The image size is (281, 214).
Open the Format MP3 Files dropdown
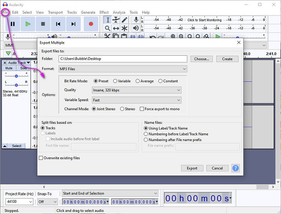123,69
